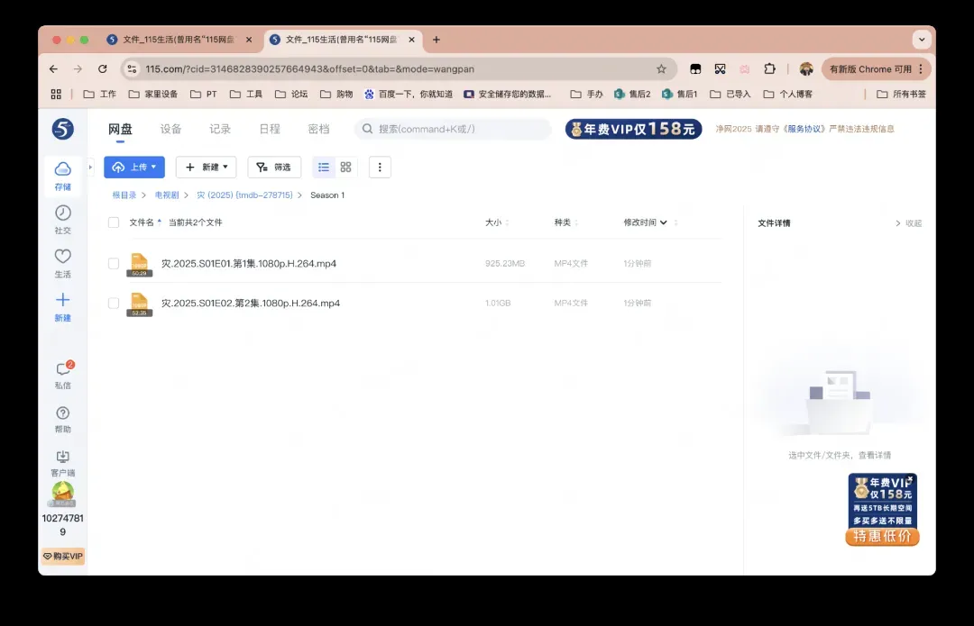Bookmark this page with the star icon
974x626 pixels.
coord(661,68)
